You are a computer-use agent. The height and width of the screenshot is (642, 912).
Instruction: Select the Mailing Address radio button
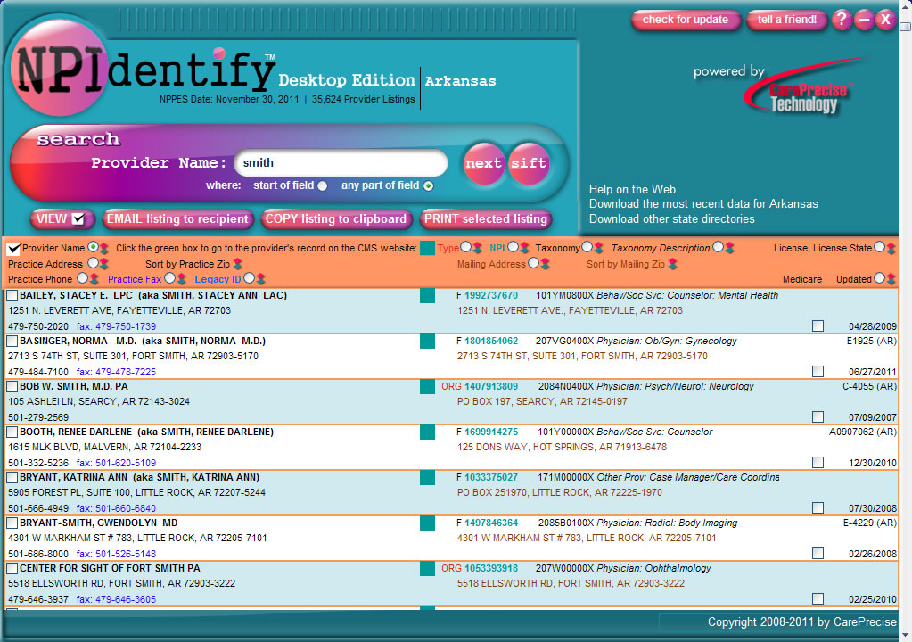point(533,263)
